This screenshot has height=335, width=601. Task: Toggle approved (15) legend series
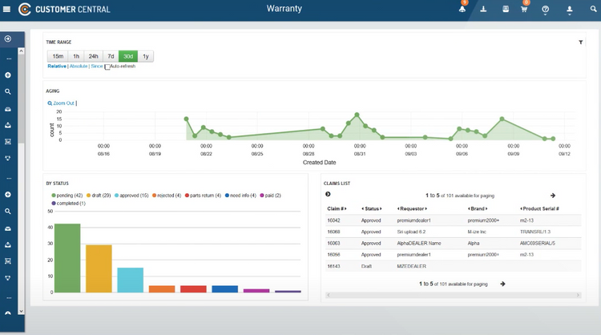(131, 196)
